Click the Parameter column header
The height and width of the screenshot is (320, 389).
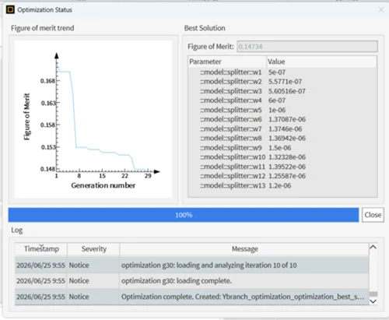coord(227,62)
